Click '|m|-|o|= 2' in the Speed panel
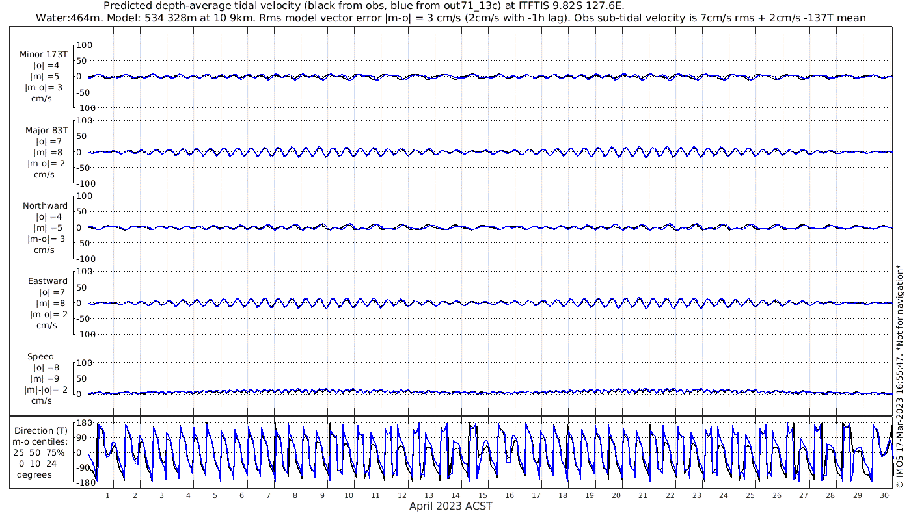Viewport: 911px width, 520px height. point(46,389)
